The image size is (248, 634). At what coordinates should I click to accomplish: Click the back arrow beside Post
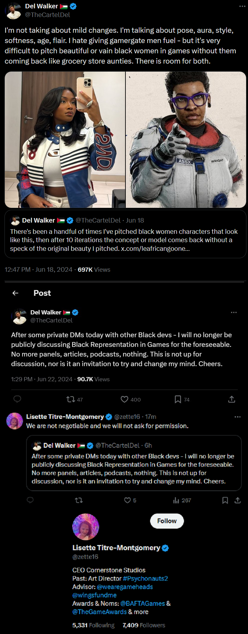tap(15, 293)
